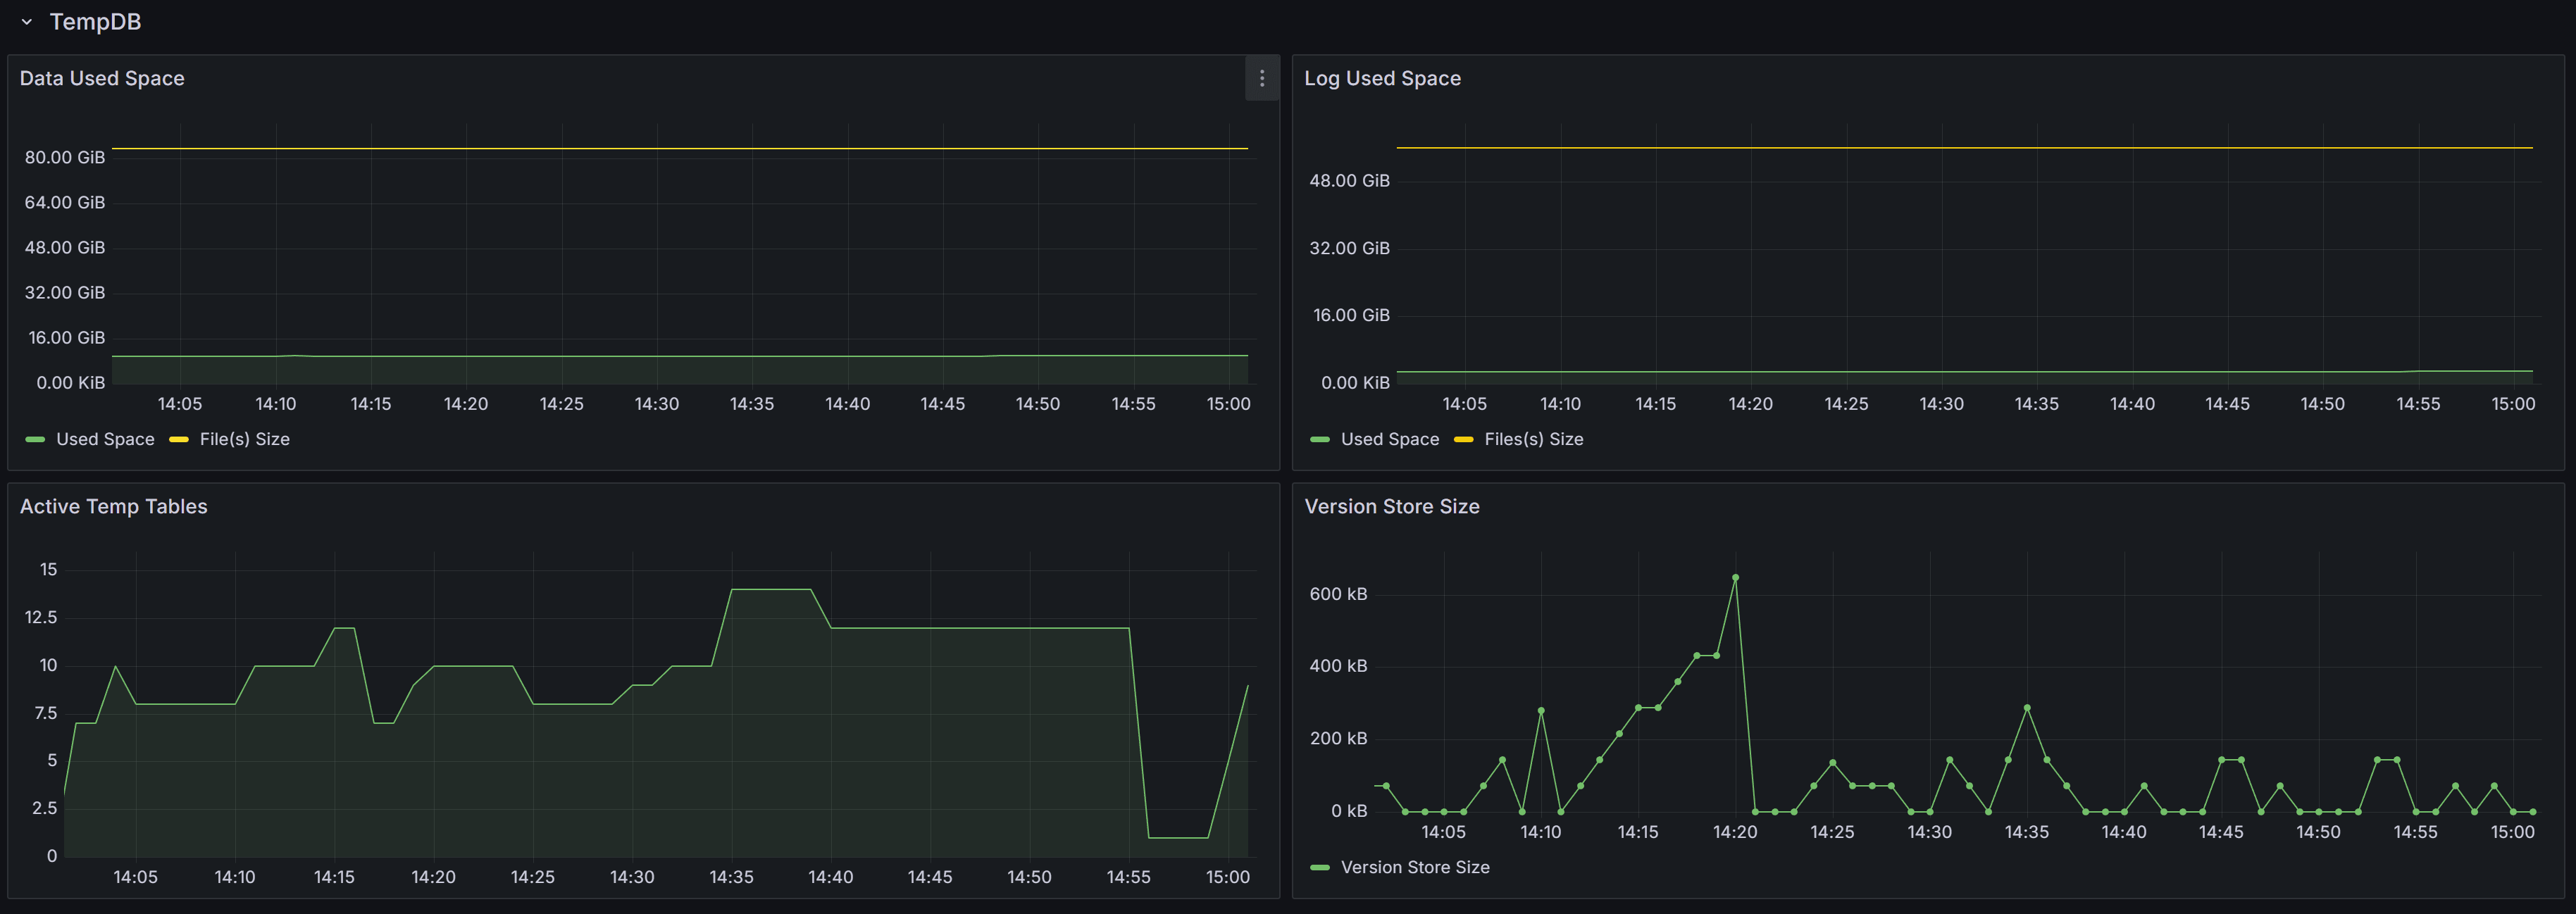Click the 14:35 peak point in Version Store Size chart
This screenshot has width=2576, height=914.
2027,708
